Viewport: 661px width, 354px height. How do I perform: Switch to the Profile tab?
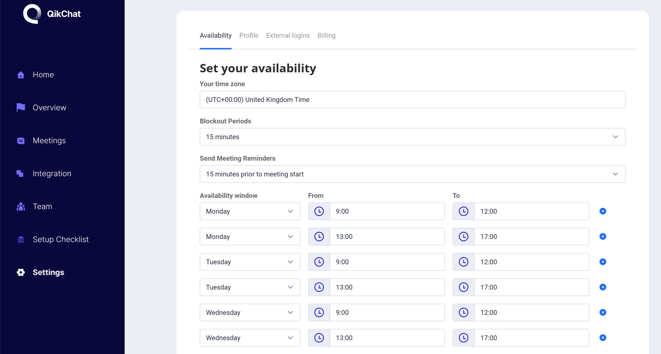pos(249,36)
